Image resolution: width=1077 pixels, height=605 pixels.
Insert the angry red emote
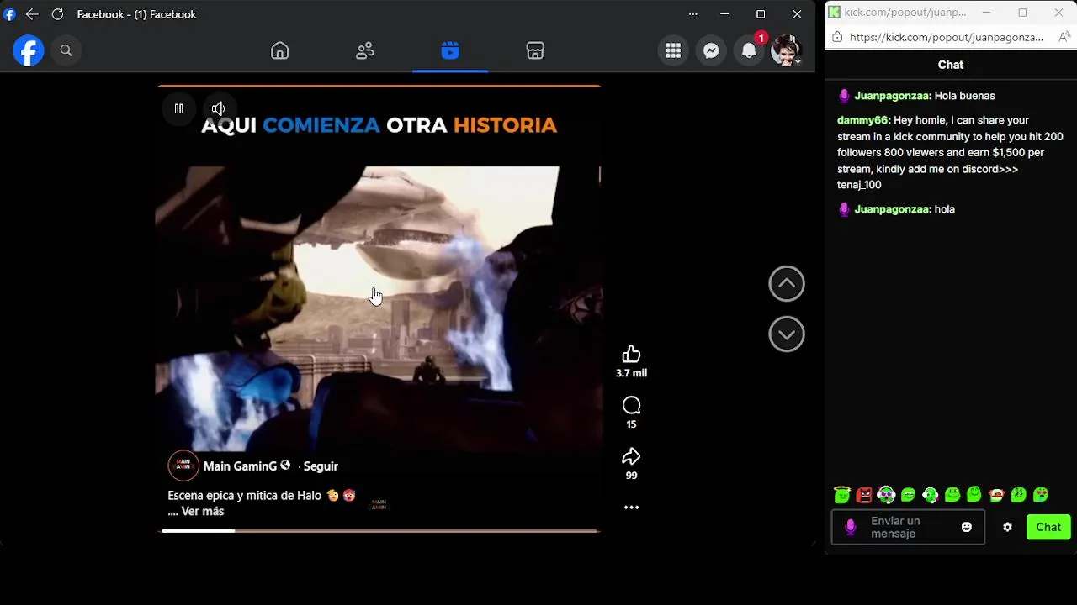pyautogui.click(x=864, y=495)
